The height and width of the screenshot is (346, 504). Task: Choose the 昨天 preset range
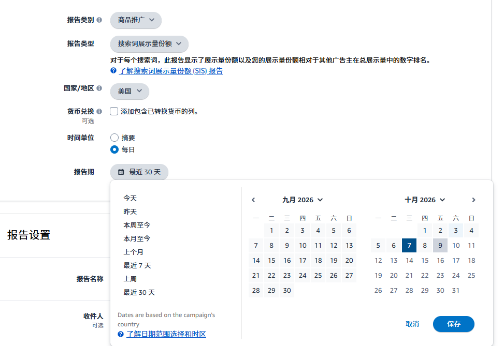click(130, 212)
